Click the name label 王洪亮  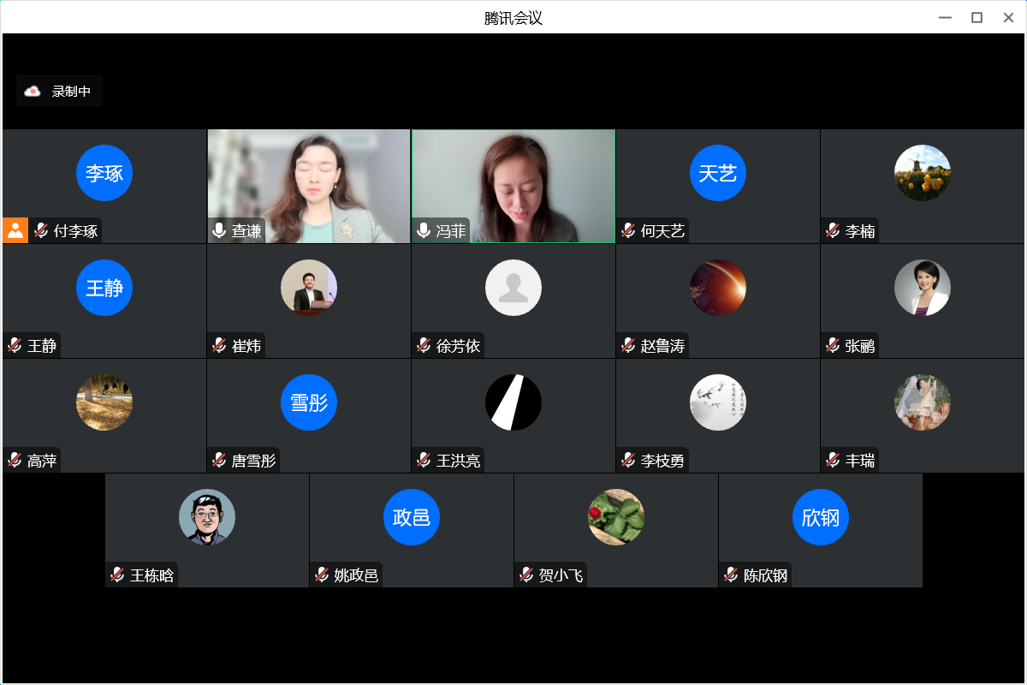pyautogui.click(x=459, y=460)
